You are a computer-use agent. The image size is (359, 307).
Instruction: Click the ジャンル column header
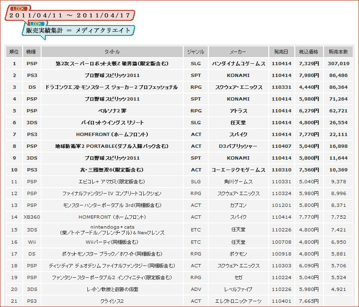[x=196, y=52]
